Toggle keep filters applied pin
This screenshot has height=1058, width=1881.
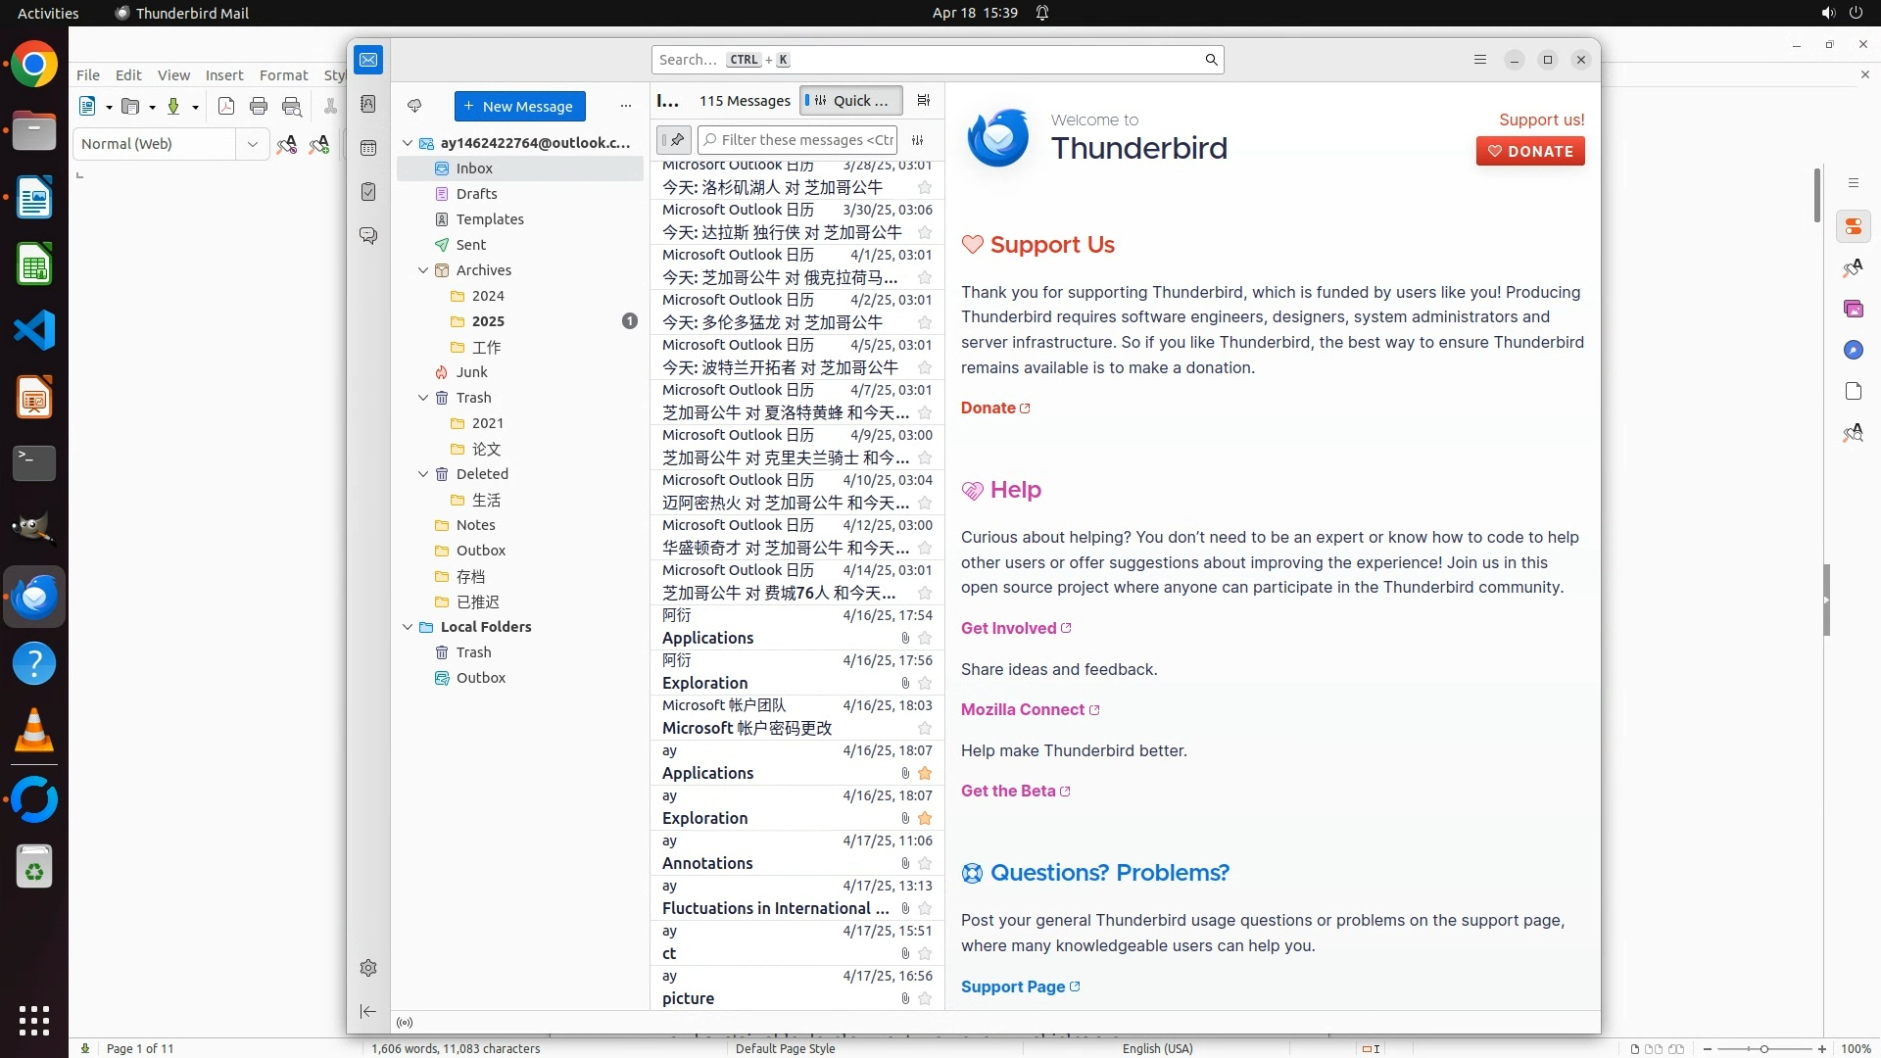[x=674, y=140]
